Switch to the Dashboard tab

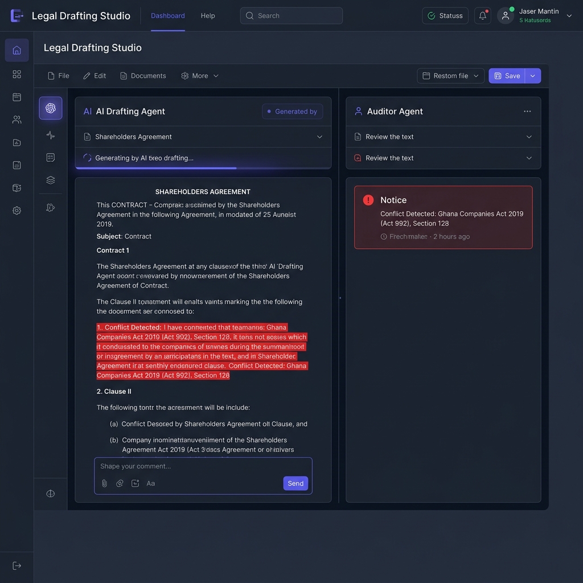(x=167, y=16)
